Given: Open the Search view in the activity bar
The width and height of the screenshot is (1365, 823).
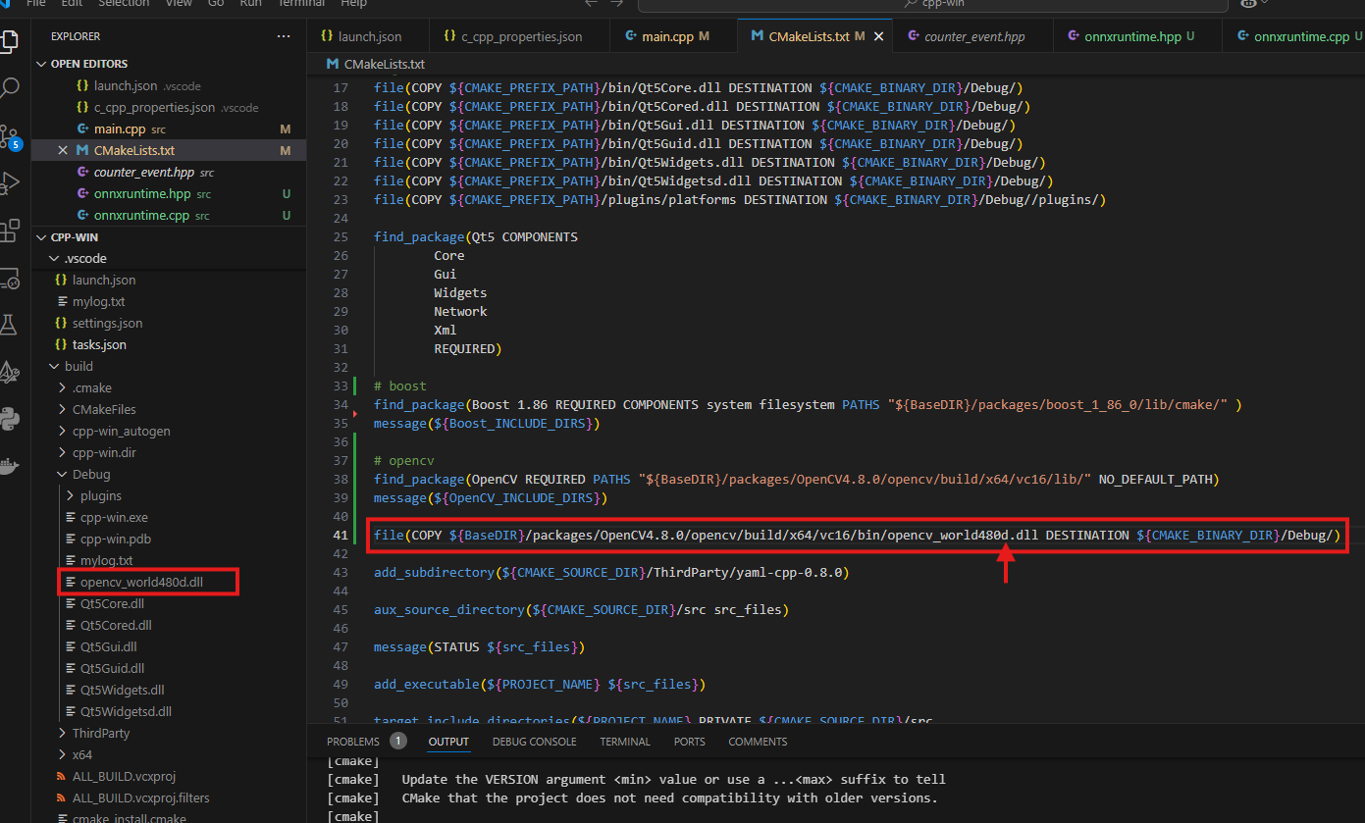Looking at the screenshot, I should [10, 88].
